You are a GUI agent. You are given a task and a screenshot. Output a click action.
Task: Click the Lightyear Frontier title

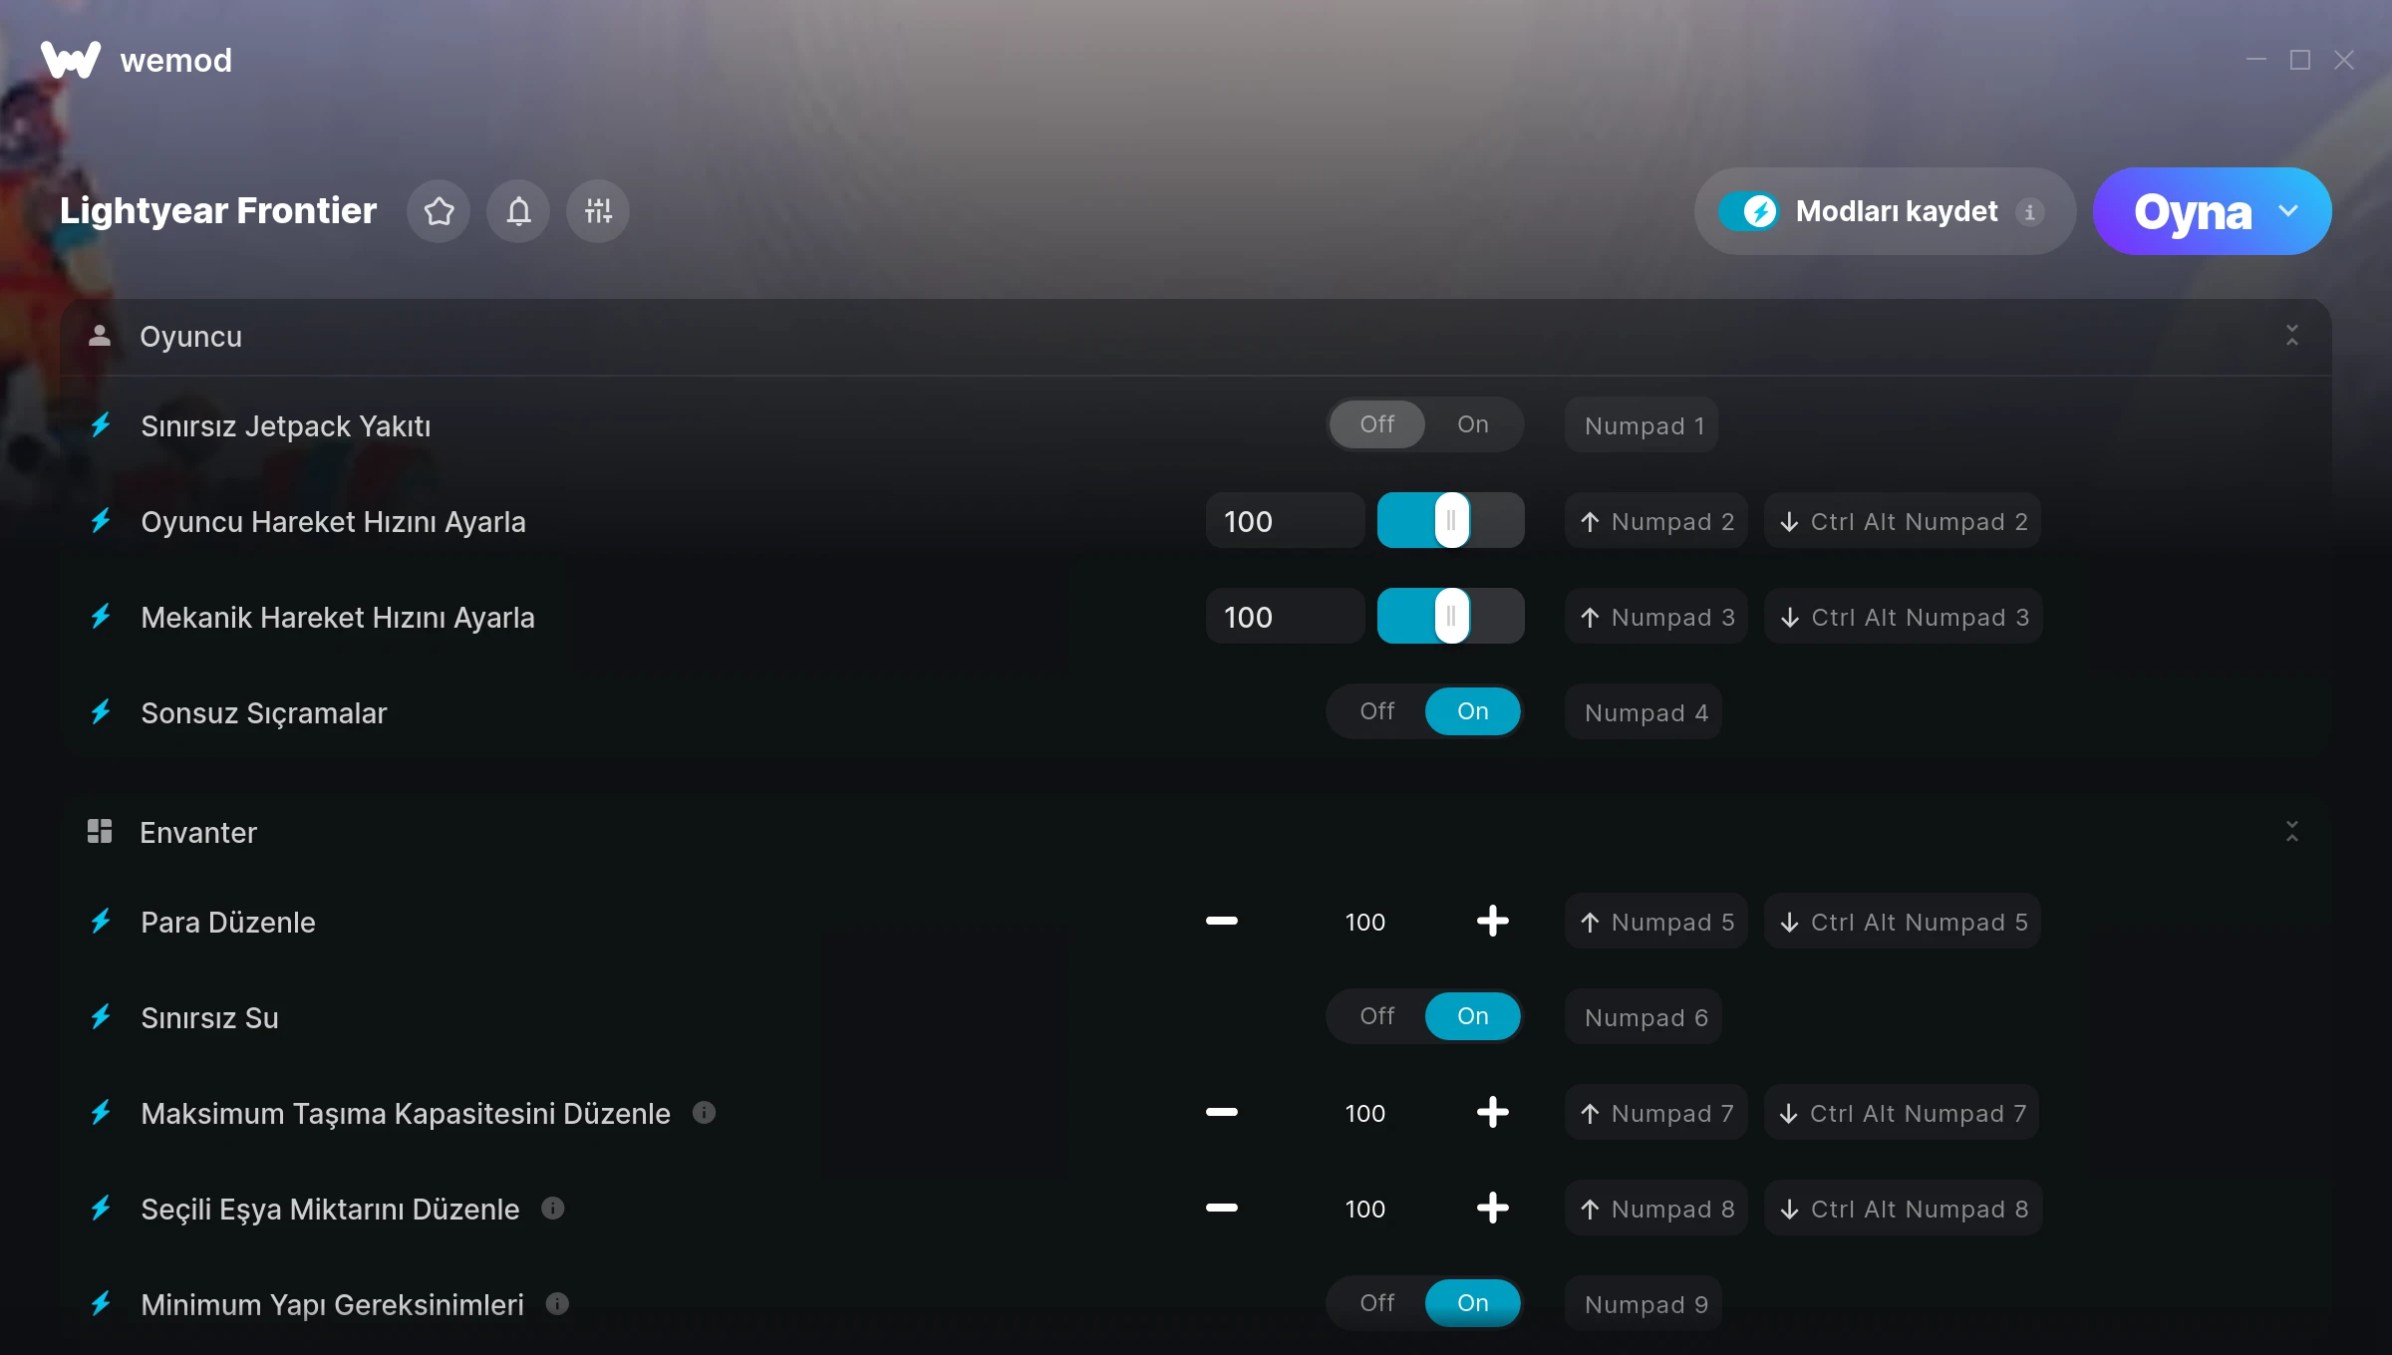[x=218, y=211]
